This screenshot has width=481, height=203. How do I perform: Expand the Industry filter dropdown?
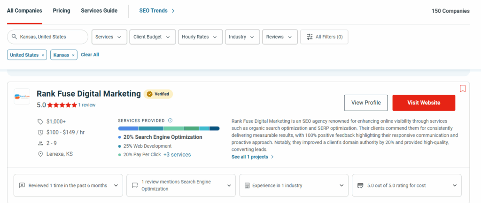242,37
